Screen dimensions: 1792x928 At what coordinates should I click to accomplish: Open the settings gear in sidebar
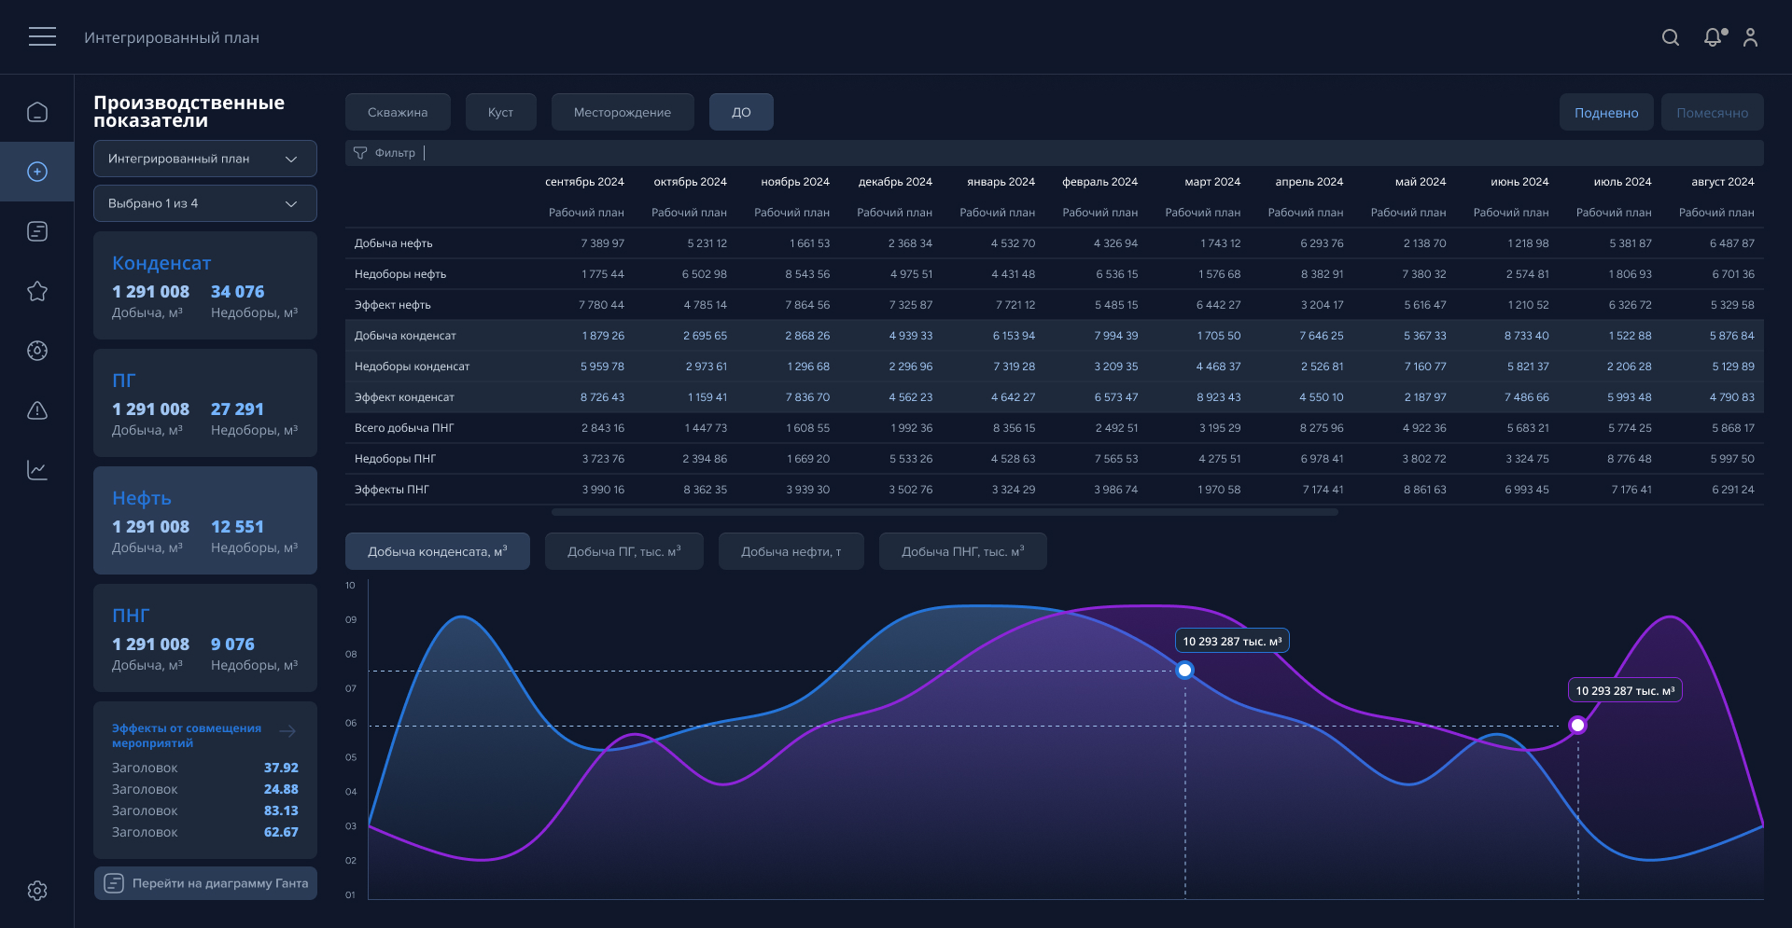[37, 891]
